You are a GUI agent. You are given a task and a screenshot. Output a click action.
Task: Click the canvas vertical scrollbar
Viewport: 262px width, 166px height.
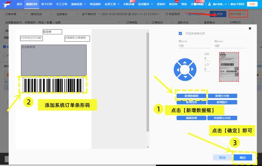(147, 82)
